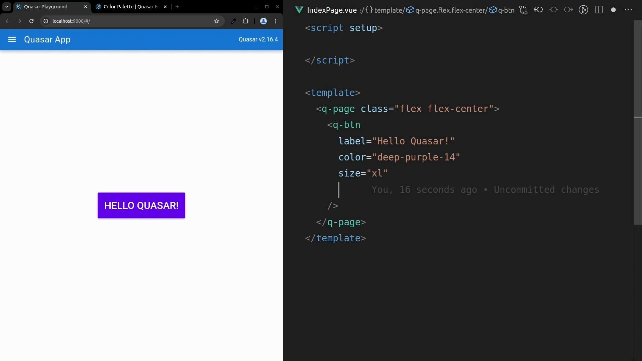
Task: Click the Vue logo icon beside IndexPage.vue
Action: point(299,10)
